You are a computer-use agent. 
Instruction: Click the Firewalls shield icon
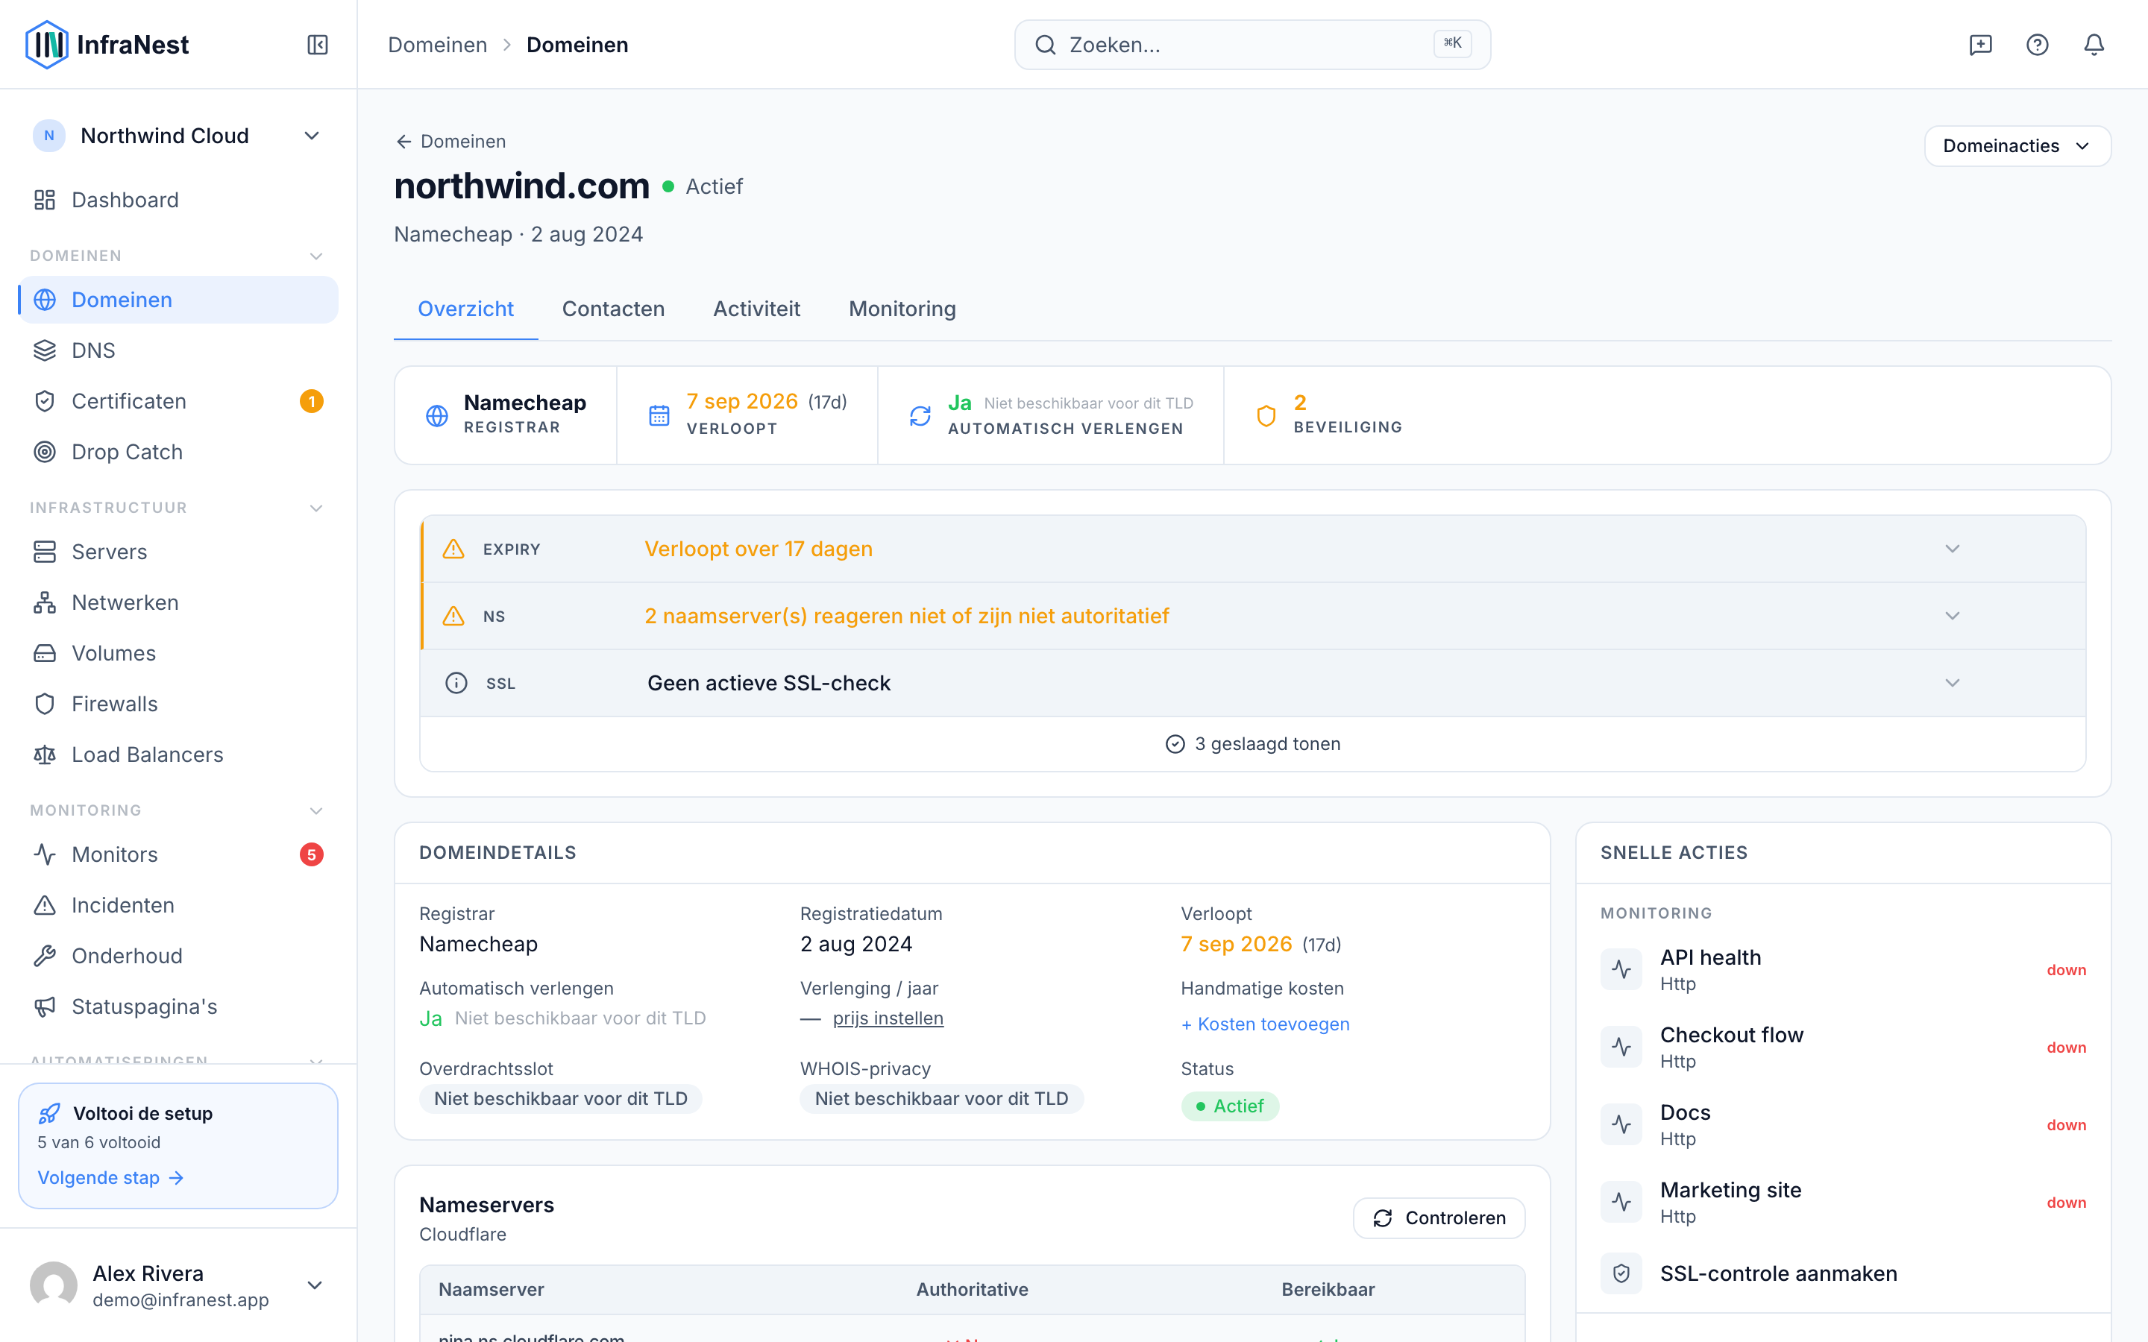pyautogui.click(x=45, y=704)
